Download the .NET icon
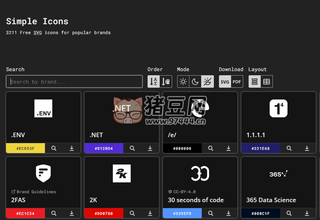The image size is (320, 220). pos(150,148)
